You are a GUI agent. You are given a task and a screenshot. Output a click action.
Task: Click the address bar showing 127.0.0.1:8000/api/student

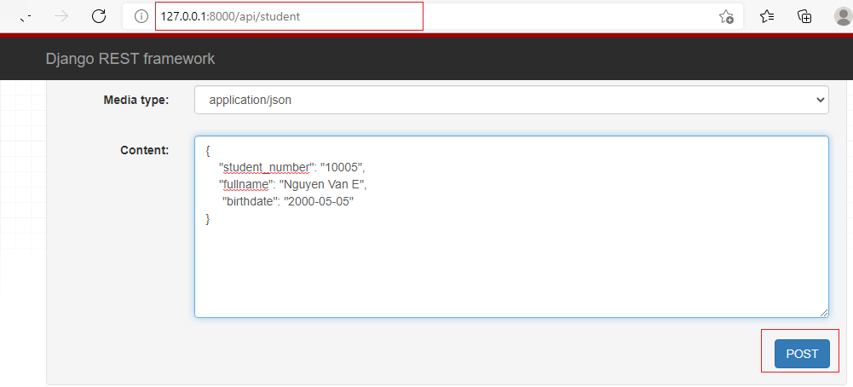coord(341,16)
